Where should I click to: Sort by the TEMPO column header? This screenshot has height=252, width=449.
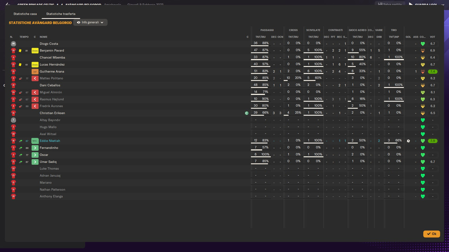click(24, 37)
